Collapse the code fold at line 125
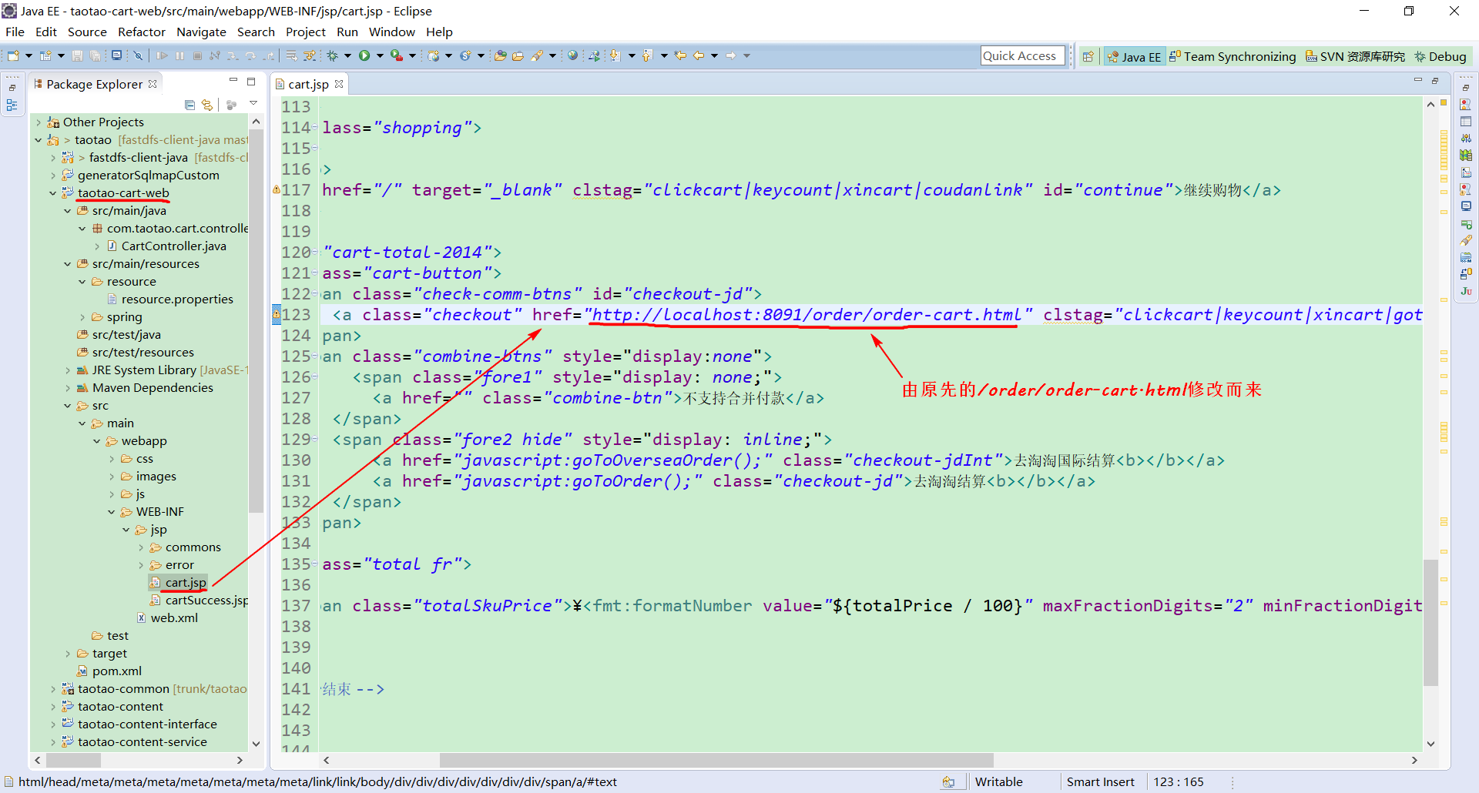 pos(315,356)
